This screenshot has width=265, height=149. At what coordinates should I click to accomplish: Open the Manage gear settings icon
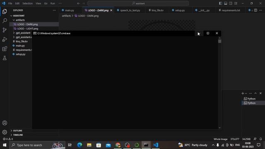tap(5, 132)
